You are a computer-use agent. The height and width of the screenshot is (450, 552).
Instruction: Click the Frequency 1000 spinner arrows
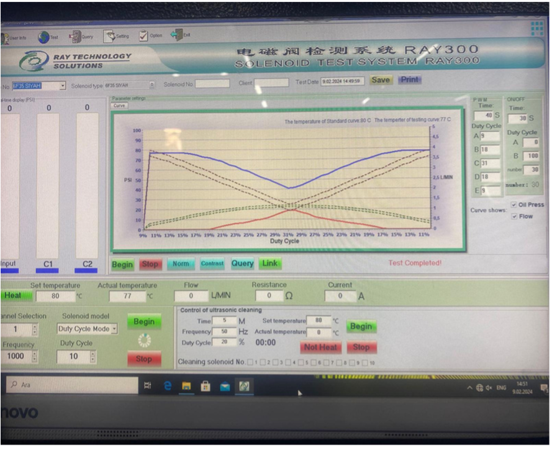click(x=34, y=356)
